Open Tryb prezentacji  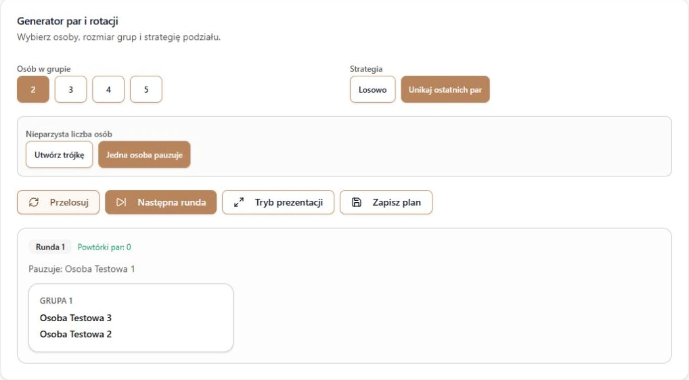(x=278, y=202)
